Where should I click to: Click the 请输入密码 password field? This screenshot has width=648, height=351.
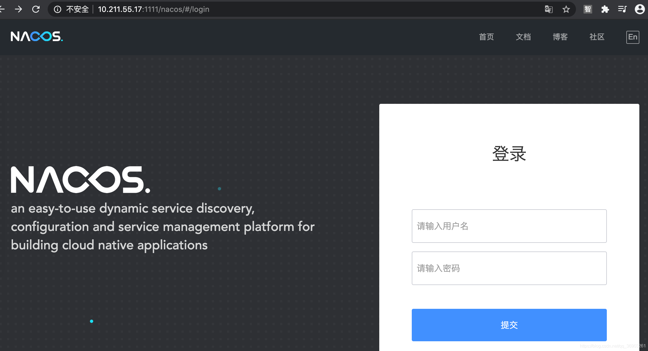[509, 268]
